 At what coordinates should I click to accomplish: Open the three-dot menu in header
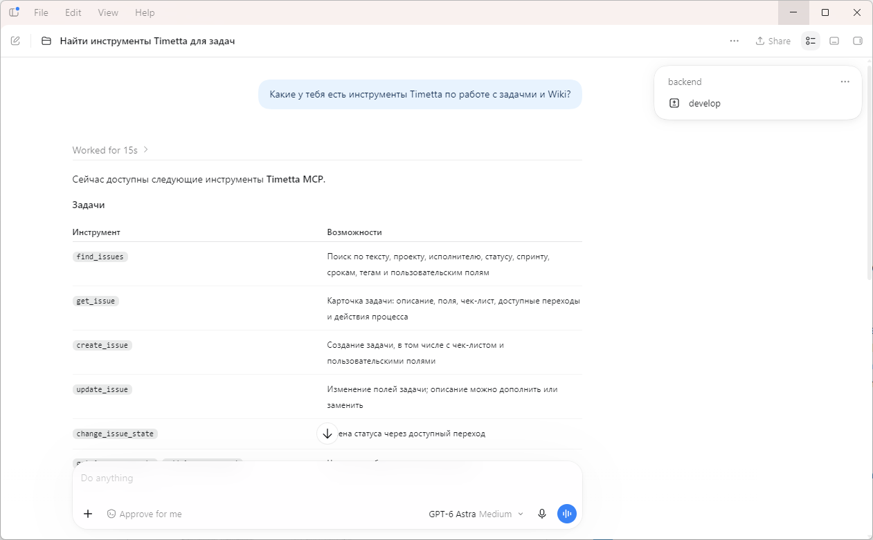(x=735, y=41)
